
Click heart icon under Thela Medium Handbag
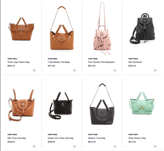coord(75,71)
